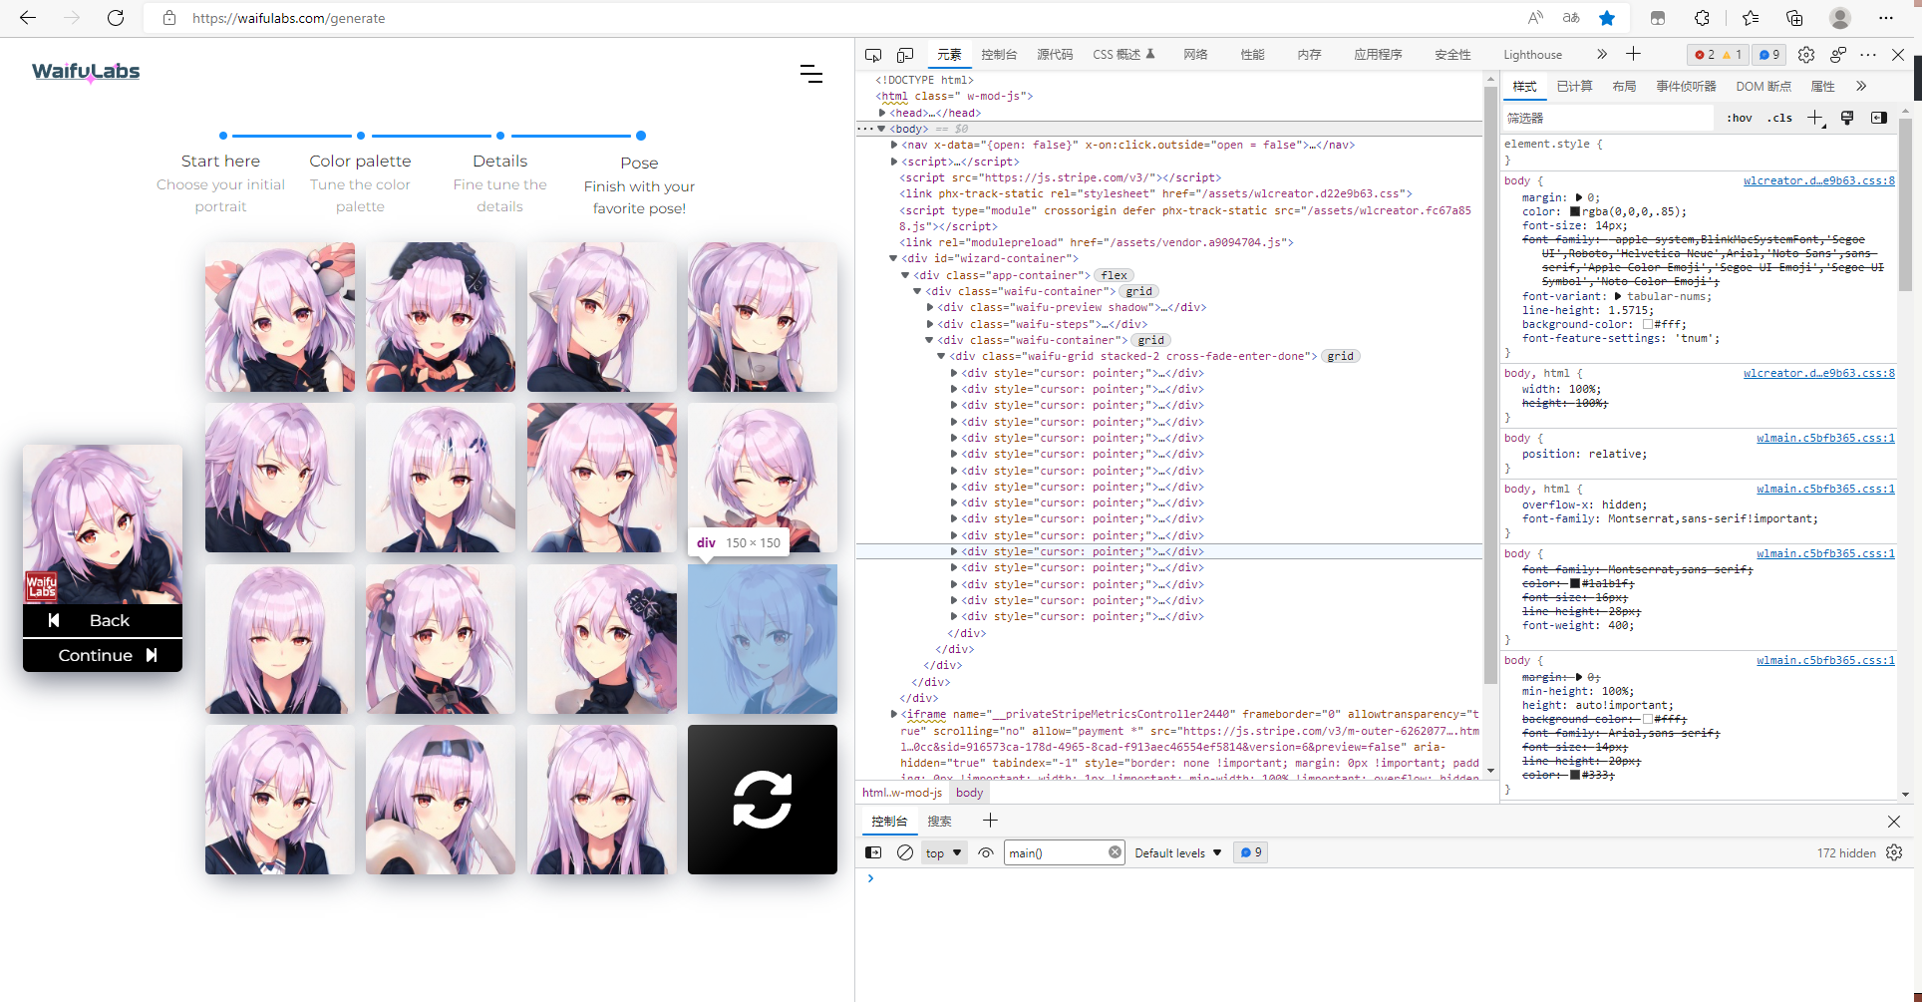Select html.w-mod-js in the DOM breadcrumb
1922x1002 pixels.
(x=902, y=793)
